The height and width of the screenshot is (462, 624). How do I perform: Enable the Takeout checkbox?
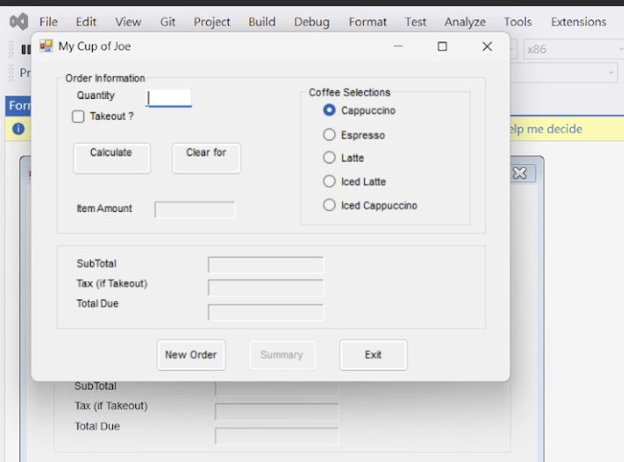[x=79, y=117]
